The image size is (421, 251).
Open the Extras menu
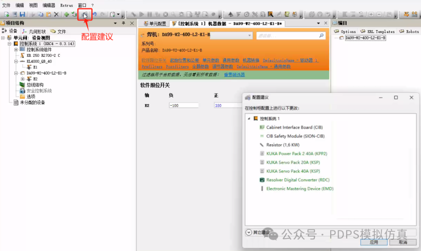[67, 5]
